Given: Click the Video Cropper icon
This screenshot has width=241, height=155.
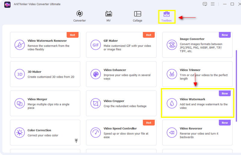Looking at the screenshot, I should (x=95, y=103).
